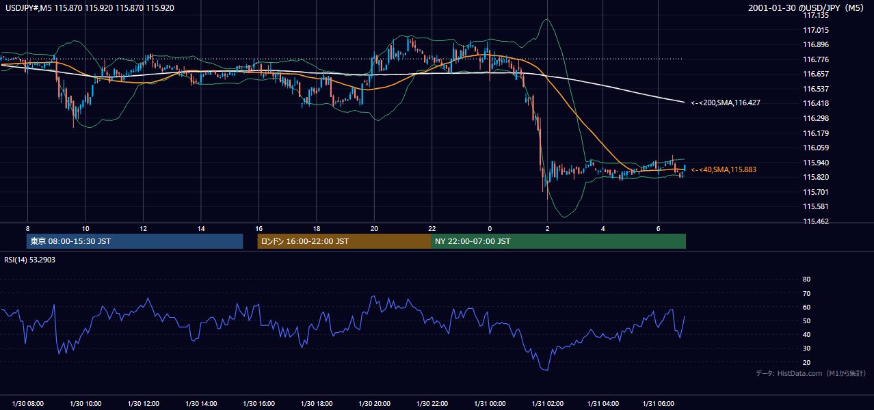This screenshot has width=874, height=410.
Task: Click price axis value 115.940
Action: (815, 163)
